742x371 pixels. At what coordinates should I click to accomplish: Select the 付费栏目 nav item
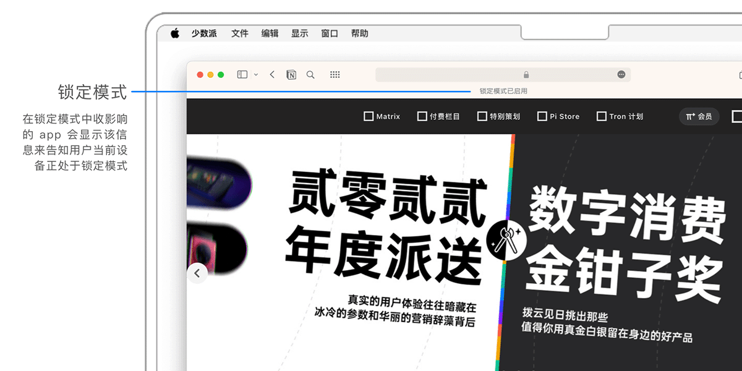coord(438,116)
